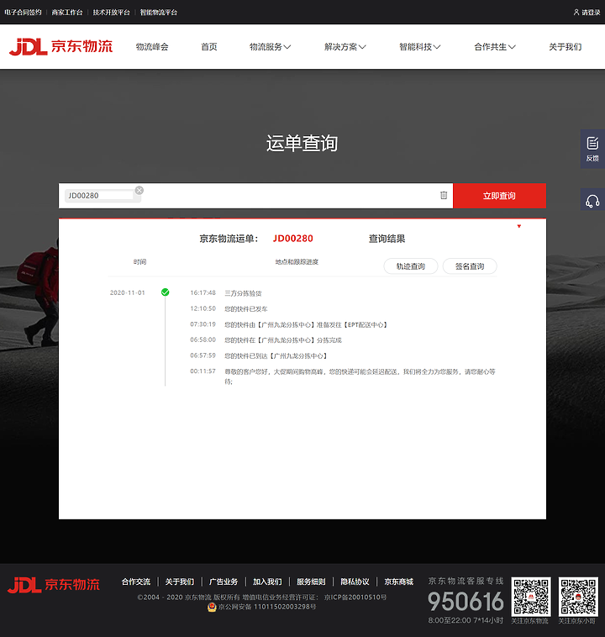Open 智能物流平台 top bar link

(159, 13)
